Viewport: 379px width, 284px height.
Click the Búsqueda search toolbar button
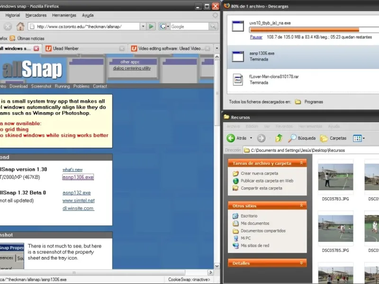click(x=302, y=138)
